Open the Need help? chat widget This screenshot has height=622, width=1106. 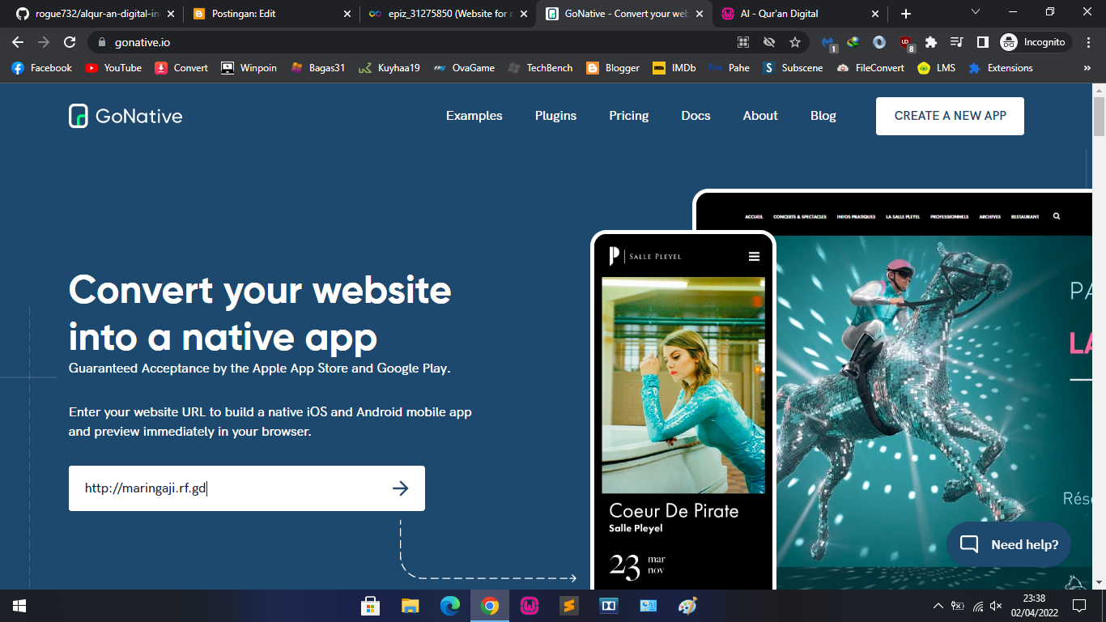1009,544
